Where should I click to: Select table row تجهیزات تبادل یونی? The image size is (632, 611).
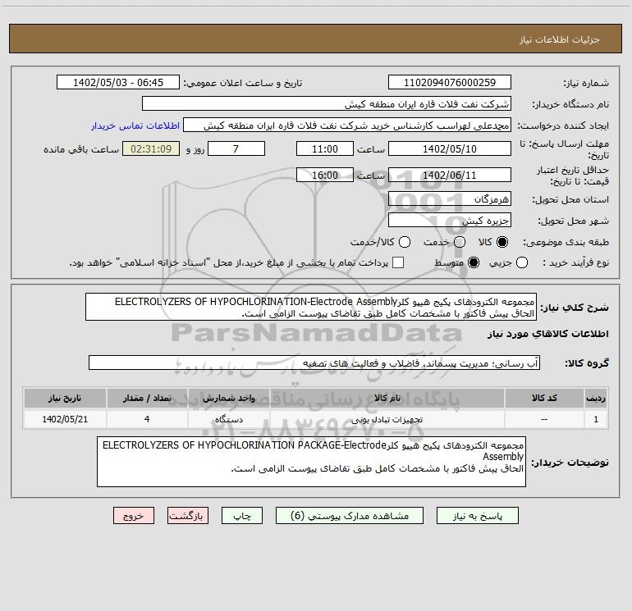pos(316,419)
